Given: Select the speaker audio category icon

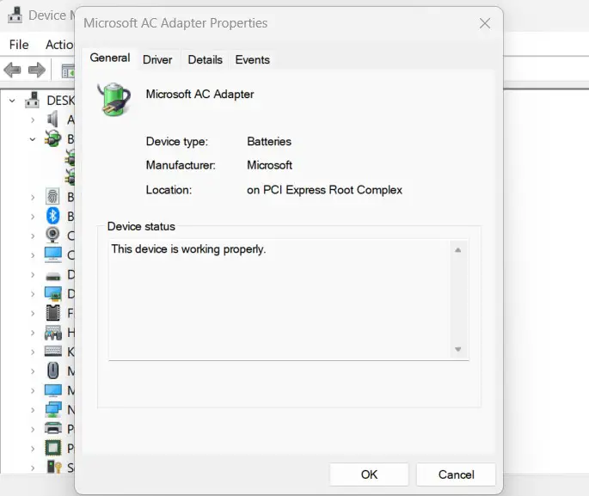Looking at the screenshot, I should [52, 119].
